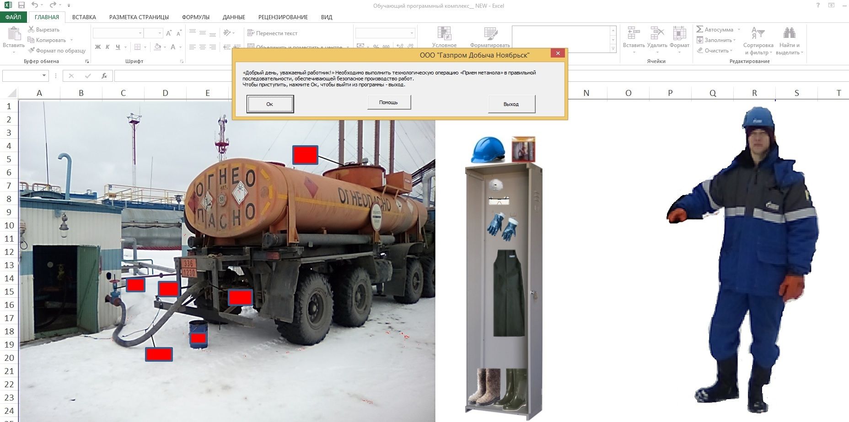Open Conditional Formatting (Условное)

(444, 37)
